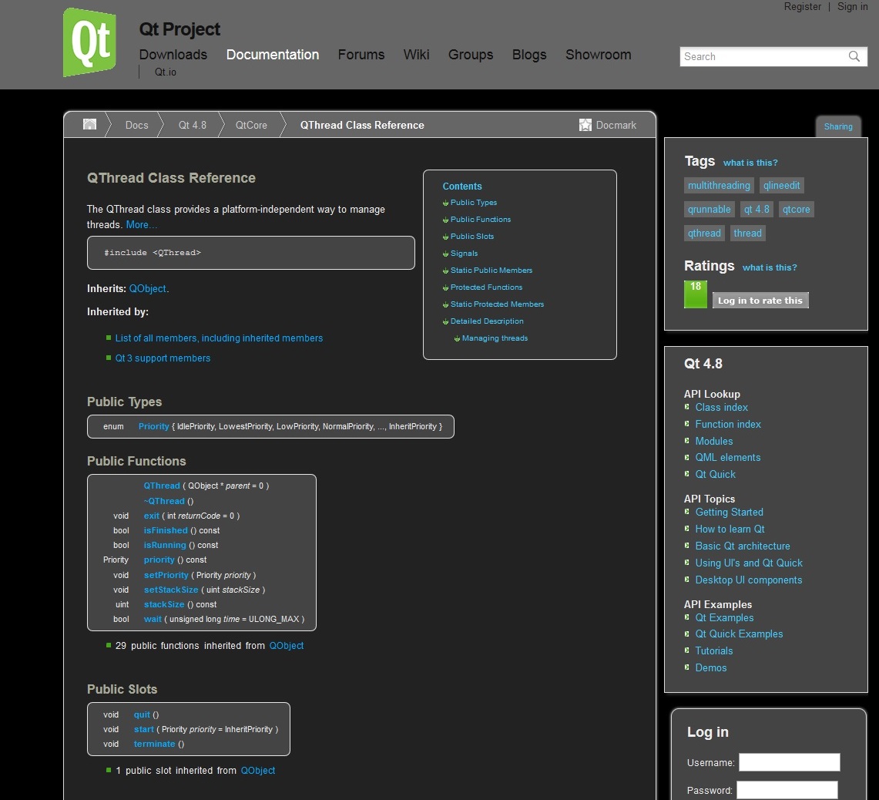Open the Wiki navigation item

click(417, 55)
